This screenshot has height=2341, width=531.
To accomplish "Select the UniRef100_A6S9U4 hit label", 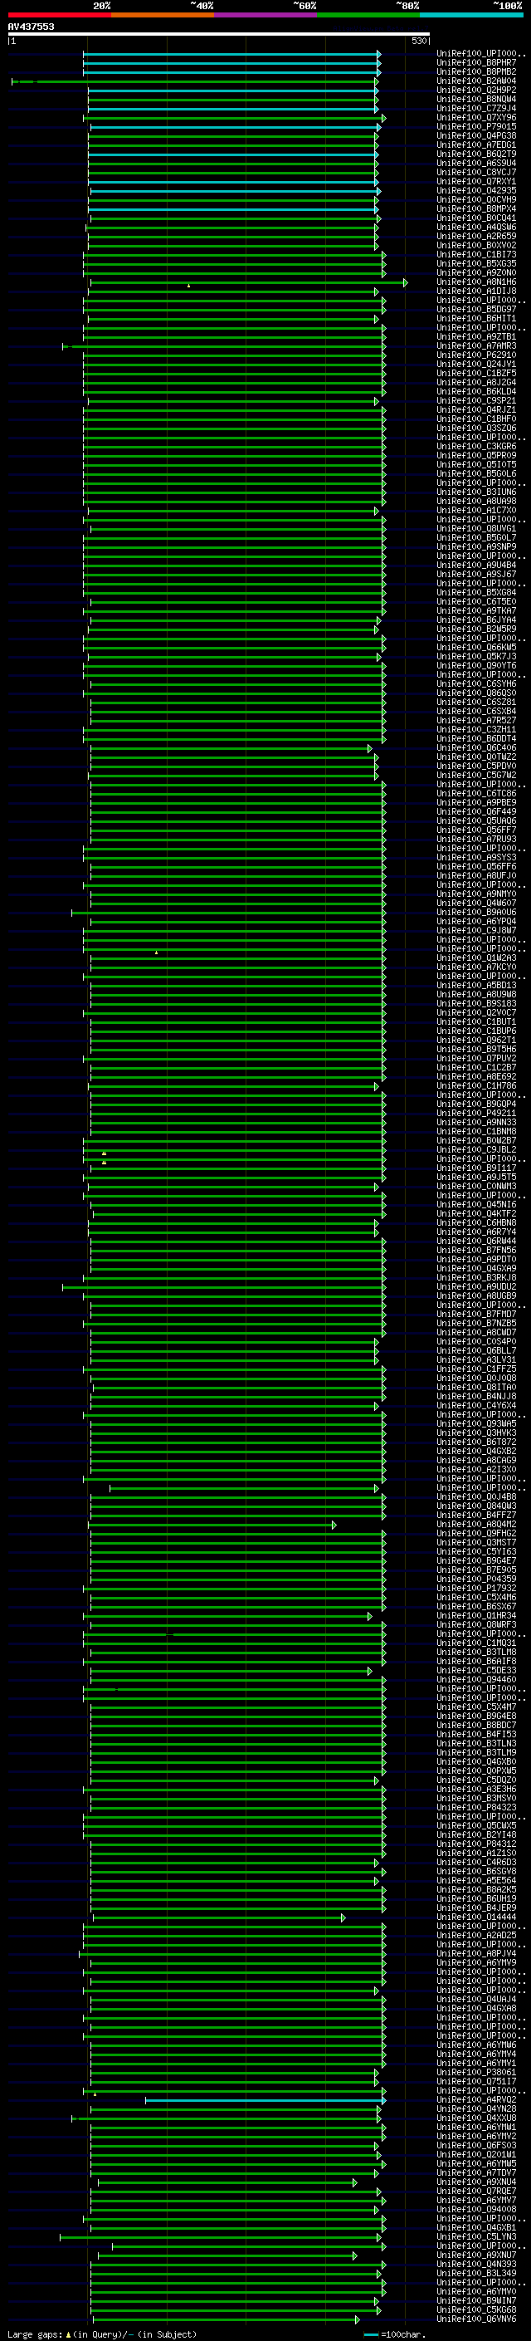I will point(476,164).
